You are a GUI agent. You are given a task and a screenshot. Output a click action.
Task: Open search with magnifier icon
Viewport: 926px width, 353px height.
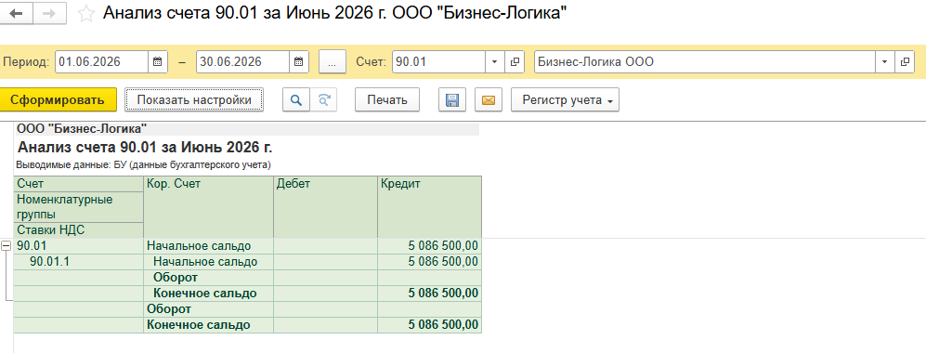click(x=296, y=99)
